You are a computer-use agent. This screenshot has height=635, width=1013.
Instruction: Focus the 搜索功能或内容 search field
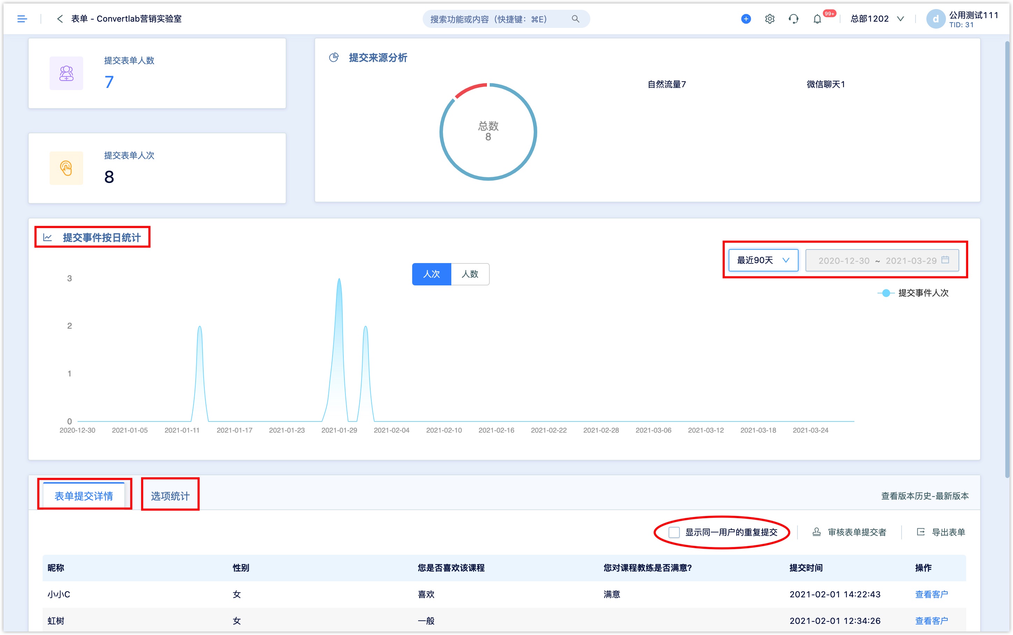click(506, 19)
